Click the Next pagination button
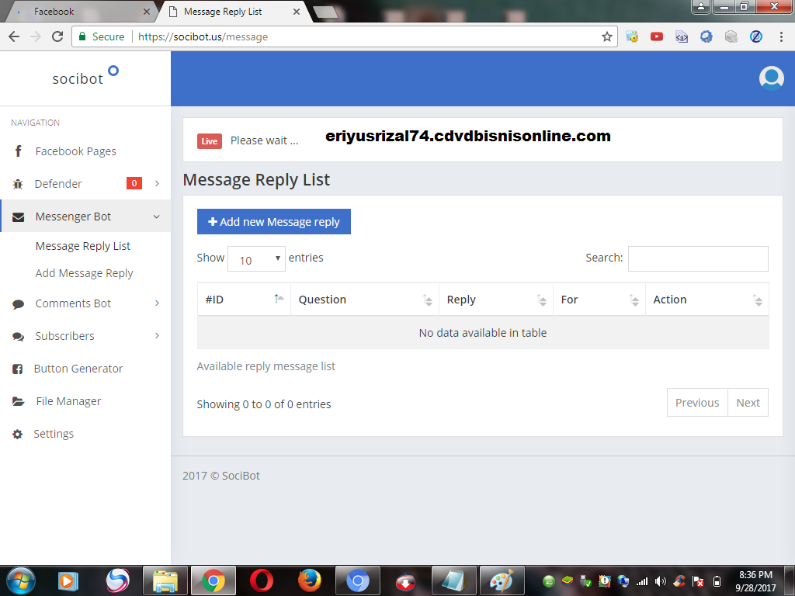795x596 pixels. click(x=748, y=402)
